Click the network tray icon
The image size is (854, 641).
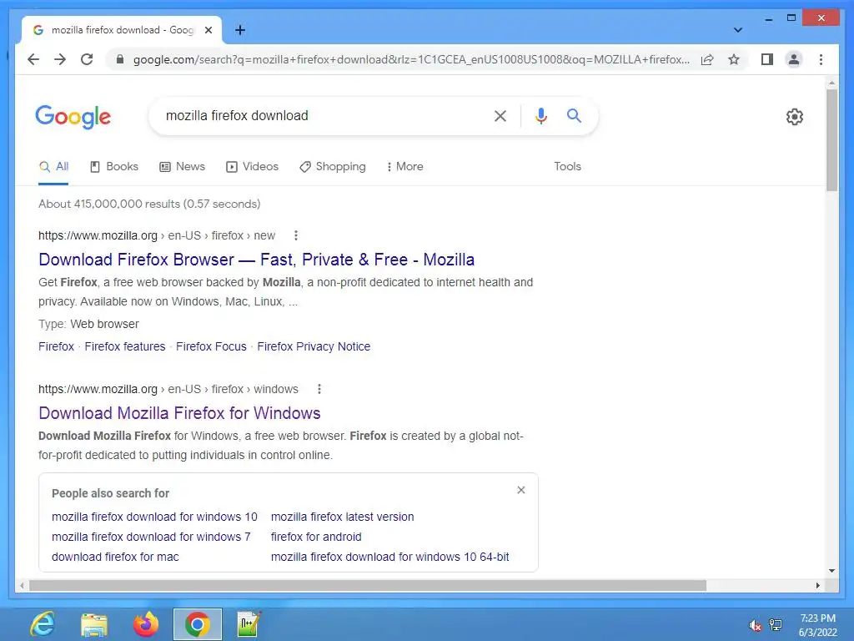point(776,625)
